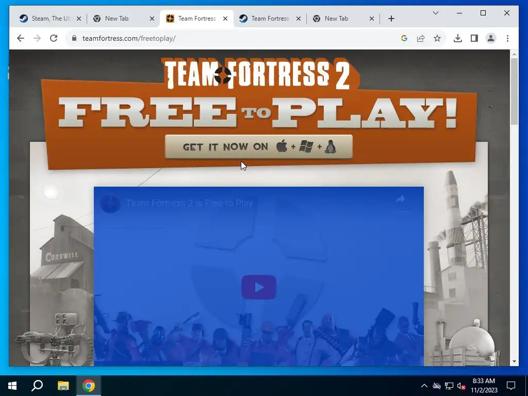
Task: Go back to the previous page
Action: 21,38
